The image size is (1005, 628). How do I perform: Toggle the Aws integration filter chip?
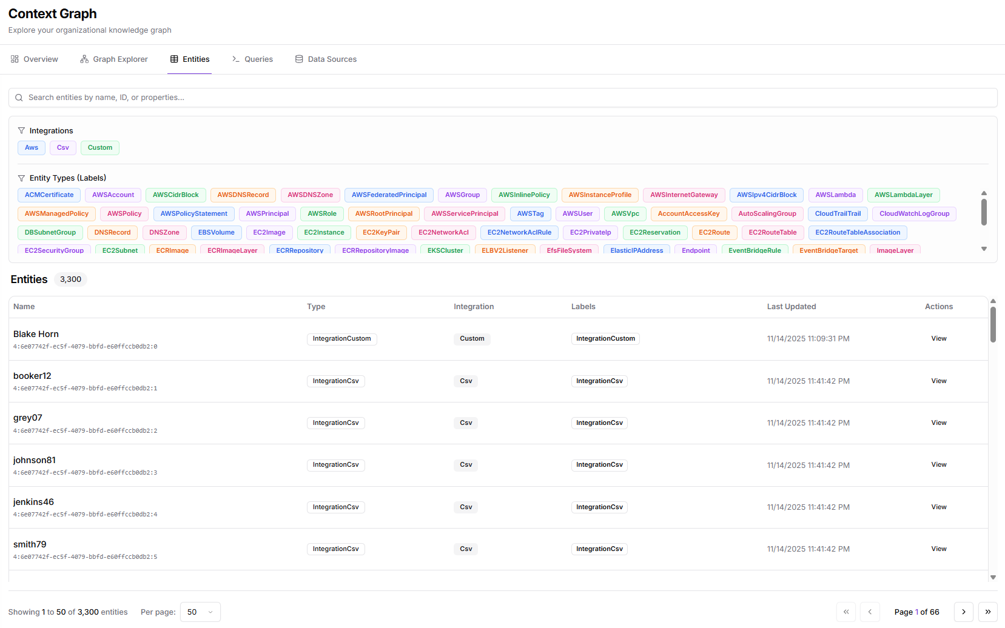click(x=31, y=147)
